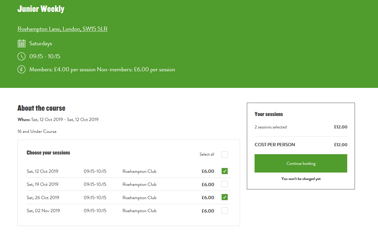Enable the Sat, 19 Oct 2019 session checkbox
Image resolution: width=378 pixels, height=232 pixels.
point(225,184)
